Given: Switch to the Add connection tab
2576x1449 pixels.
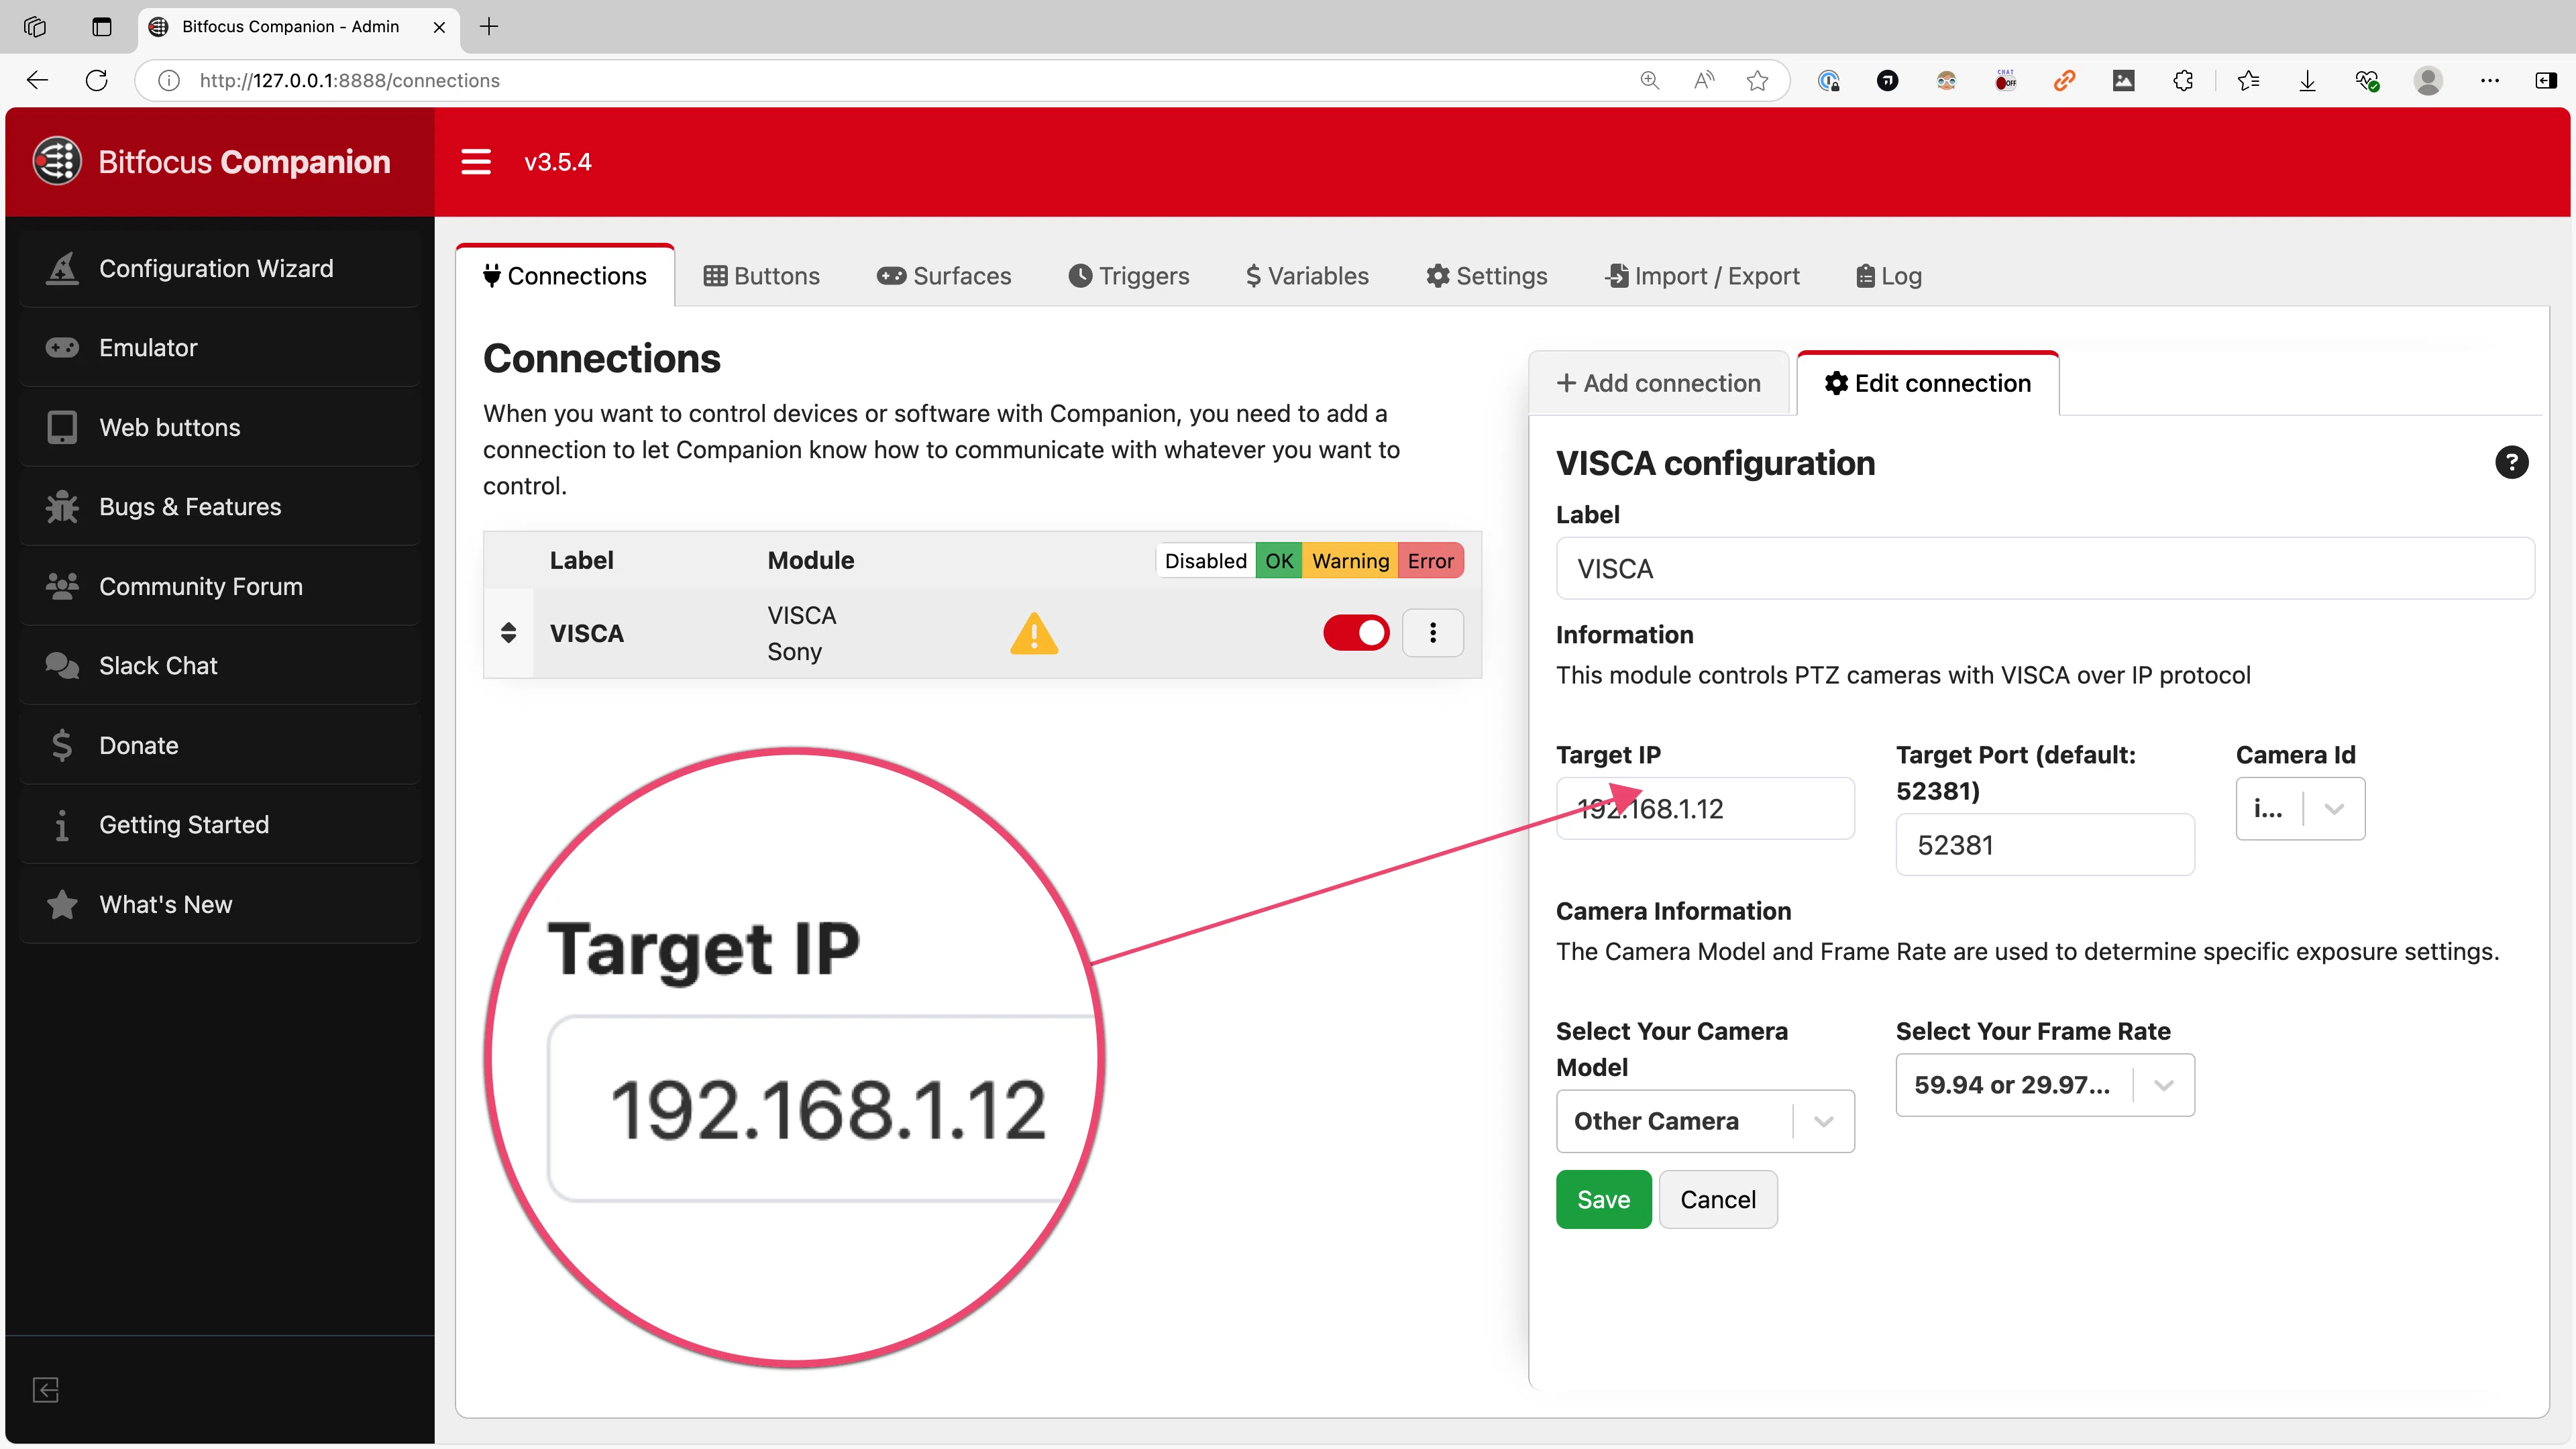Looking at the screenshot, I should point(1659,383).
